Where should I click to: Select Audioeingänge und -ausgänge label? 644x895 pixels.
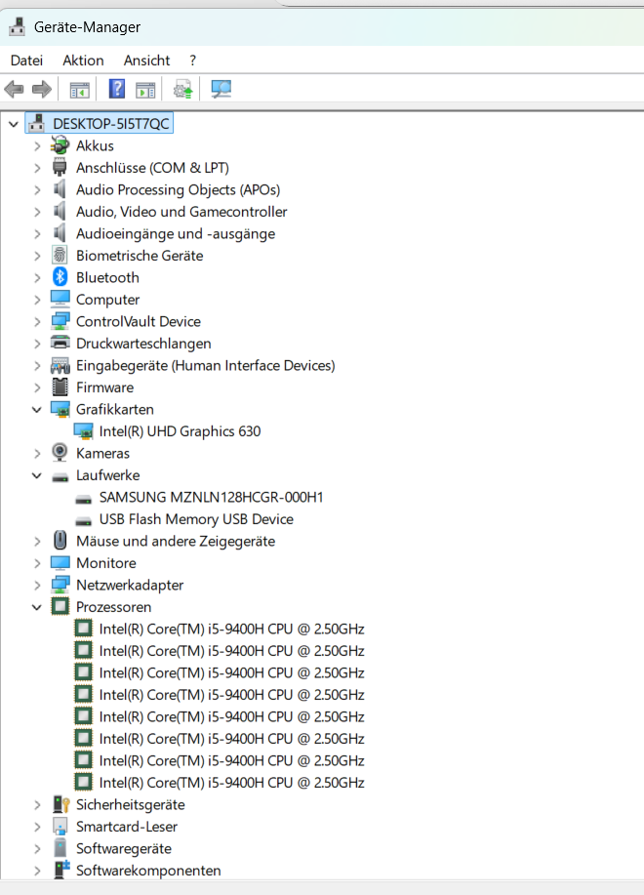tap(176, 233)
